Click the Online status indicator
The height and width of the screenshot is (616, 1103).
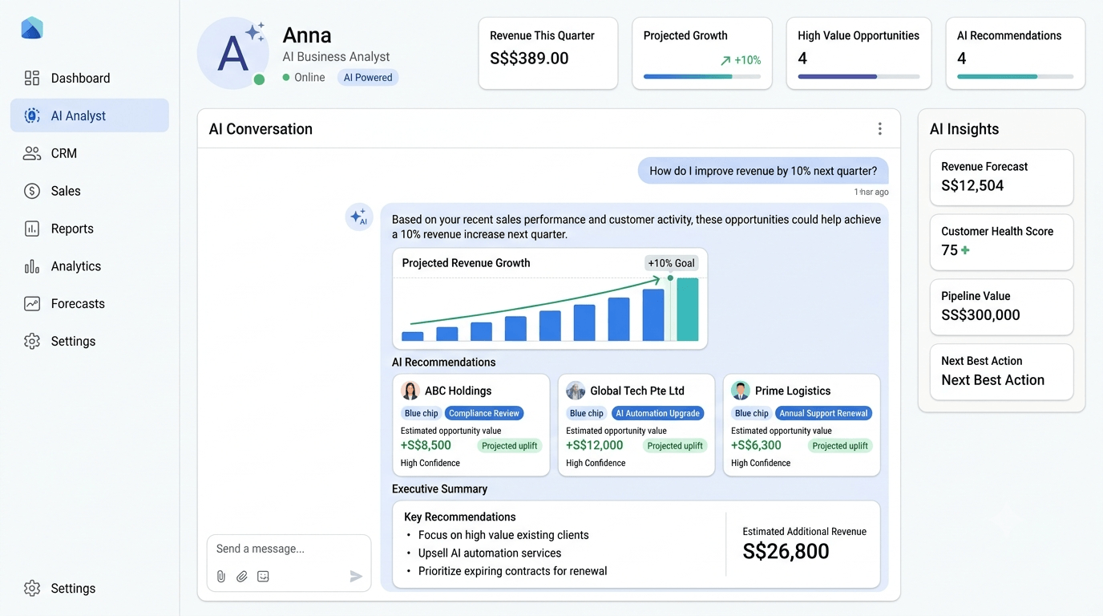[x=304, y=78]
